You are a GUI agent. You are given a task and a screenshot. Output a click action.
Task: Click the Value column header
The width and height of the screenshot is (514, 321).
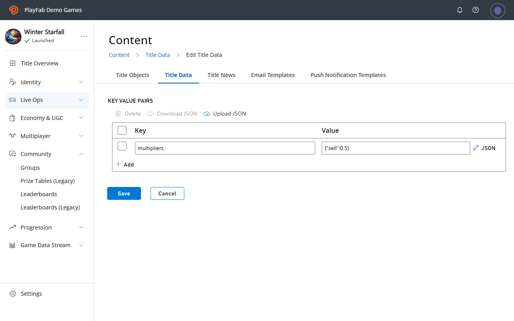pyautogui.click(x=330, y=130)
